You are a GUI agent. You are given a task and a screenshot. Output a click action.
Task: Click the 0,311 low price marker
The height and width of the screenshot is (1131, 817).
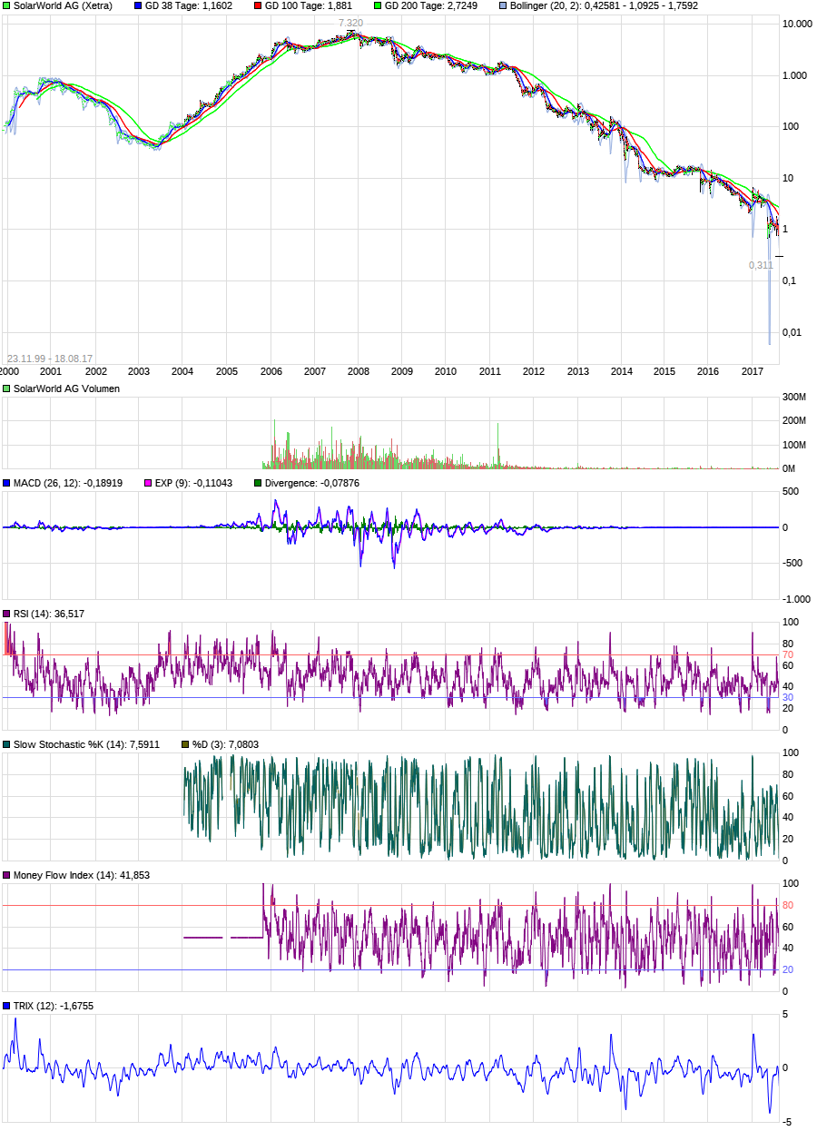761,265
